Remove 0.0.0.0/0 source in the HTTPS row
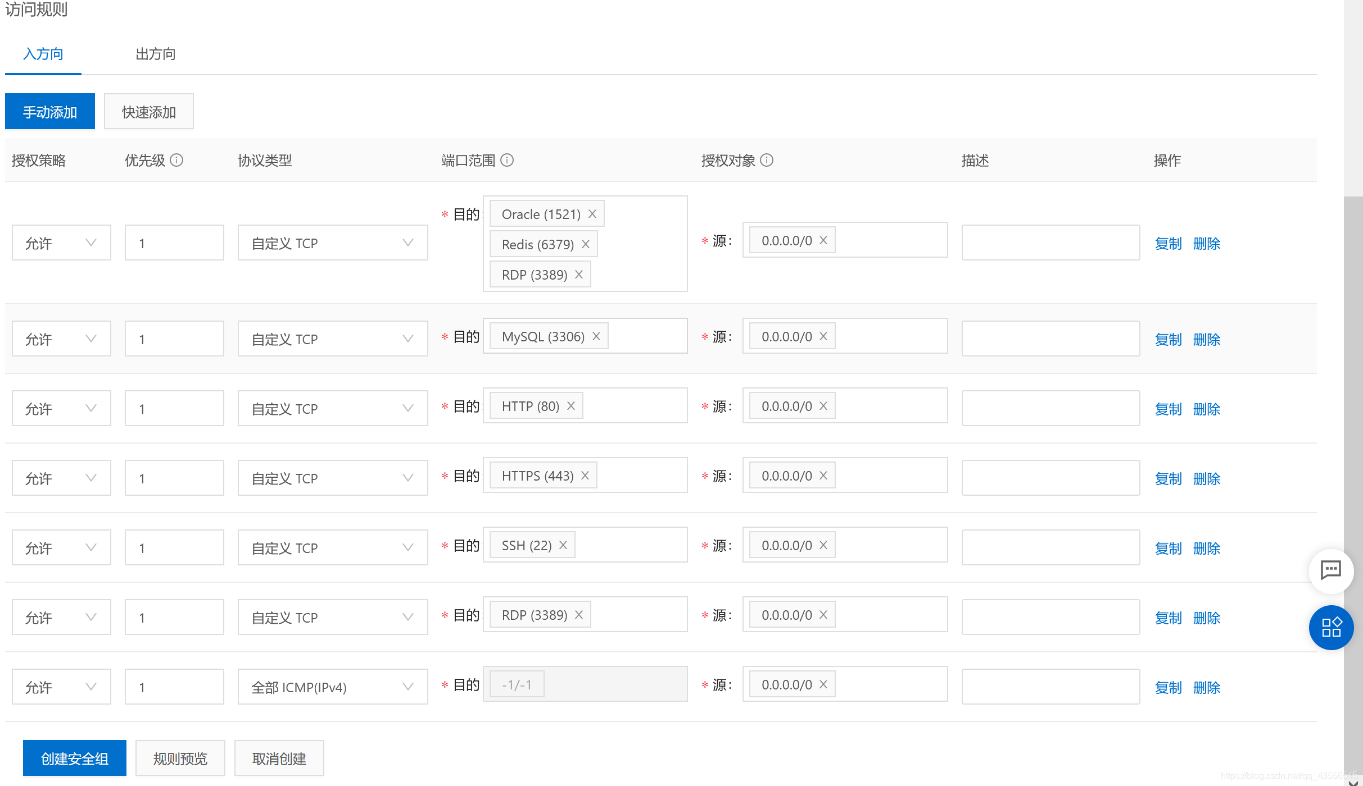The height and width of the screenshot is (786, 1363). coord(823,476)
